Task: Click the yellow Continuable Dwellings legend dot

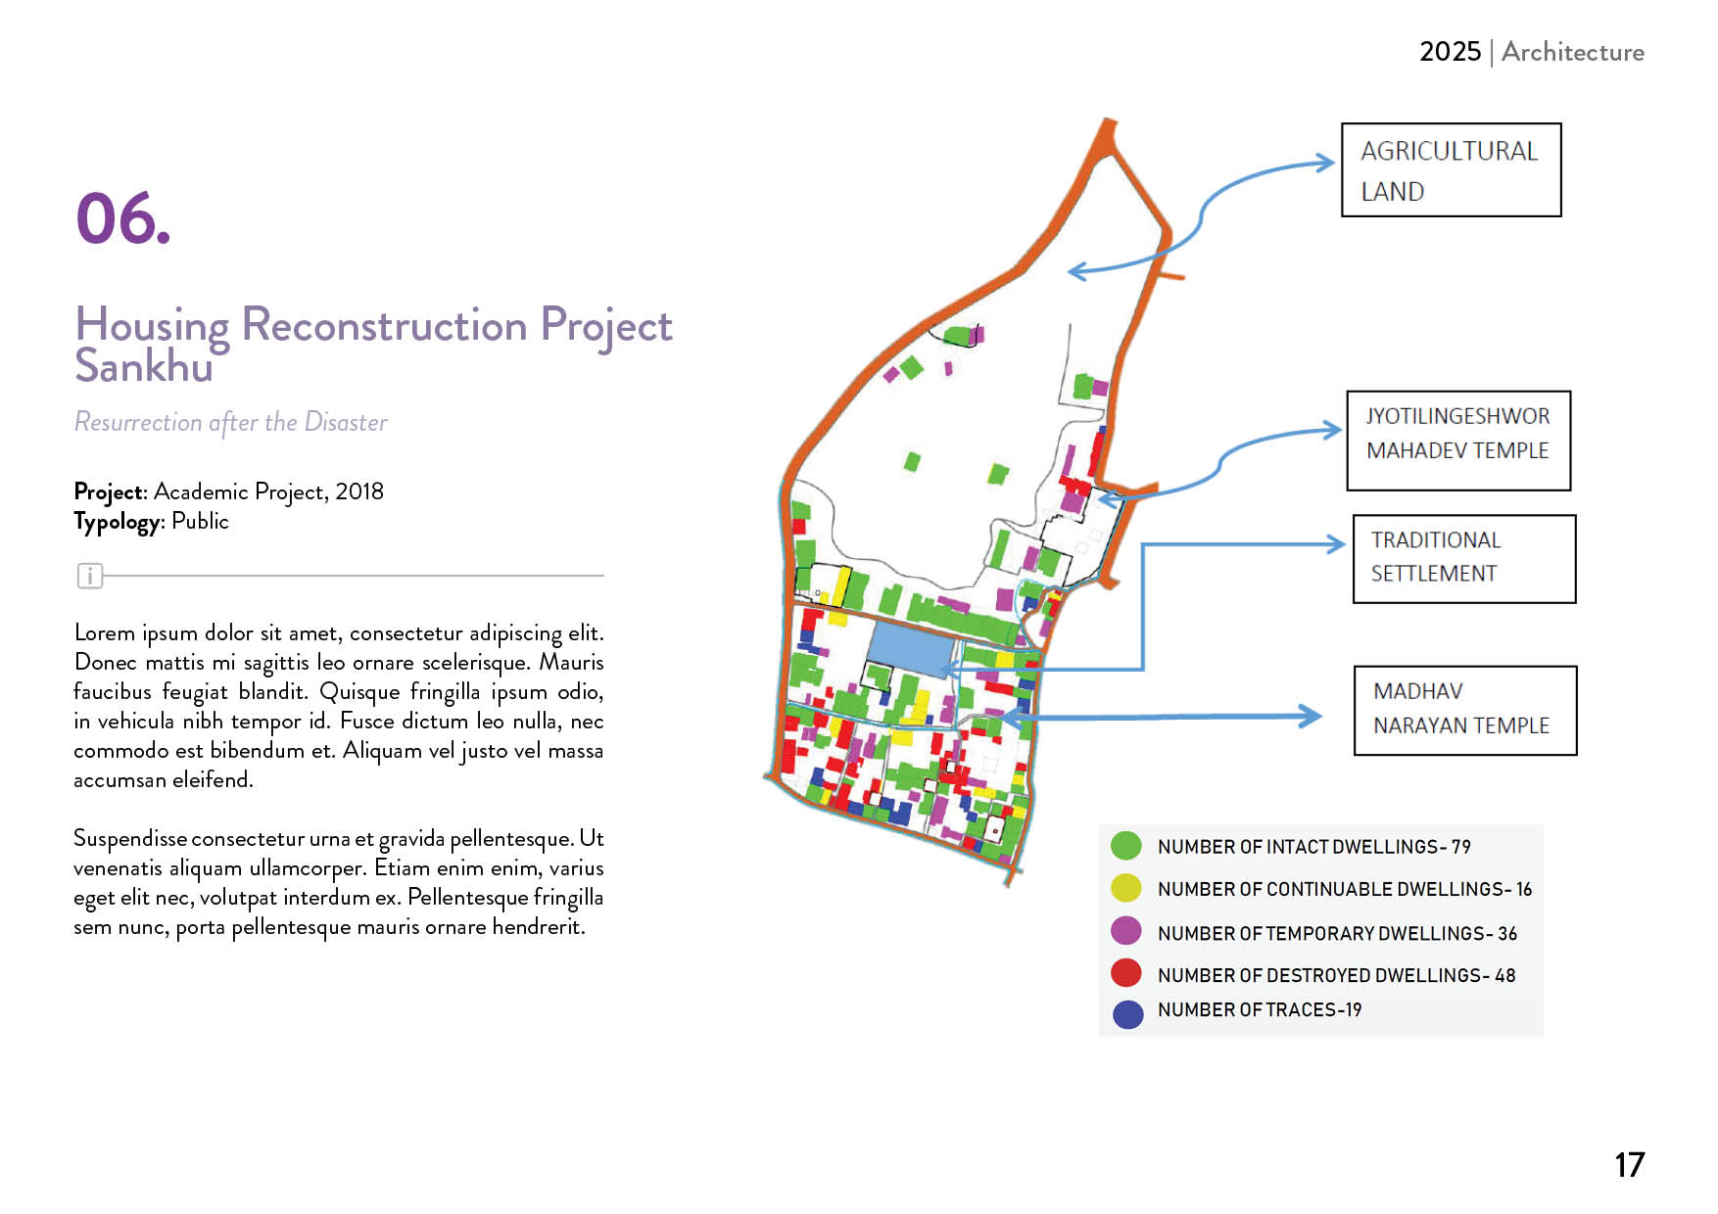Action: (1126, 888)
